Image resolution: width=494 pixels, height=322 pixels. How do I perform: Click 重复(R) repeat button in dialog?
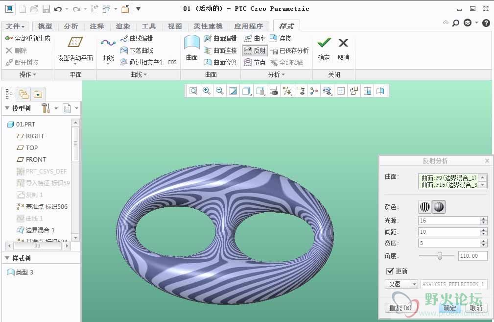pyautogui.click(x=400, y=308)
